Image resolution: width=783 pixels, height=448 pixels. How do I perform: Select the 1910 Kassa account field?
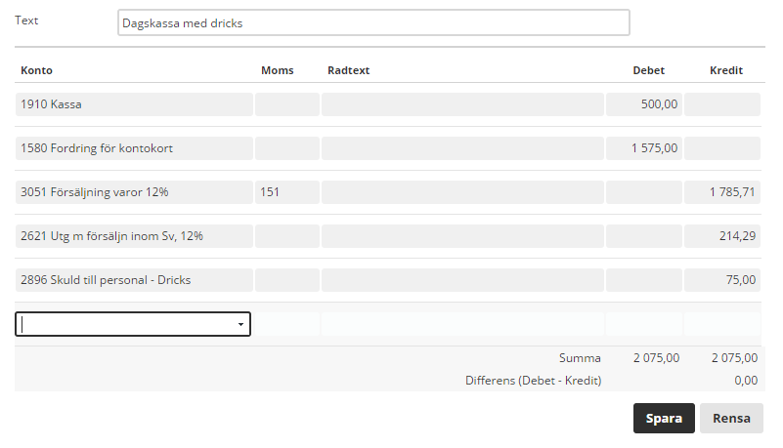[x=133, y=104]
